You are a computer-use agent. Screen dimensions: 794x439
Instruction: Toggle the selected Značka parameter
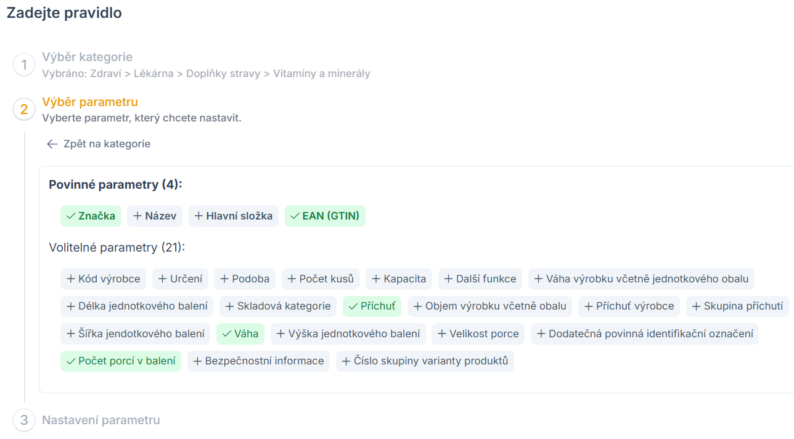click(91, 216)
